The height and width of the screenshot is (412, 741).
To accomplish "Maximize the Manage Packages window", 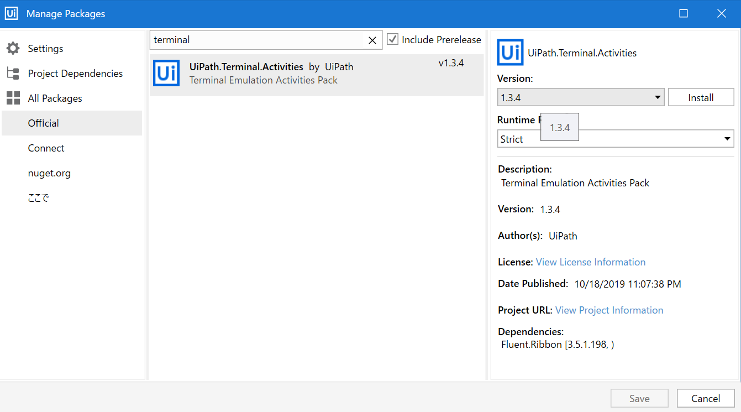I will point(684,13).
